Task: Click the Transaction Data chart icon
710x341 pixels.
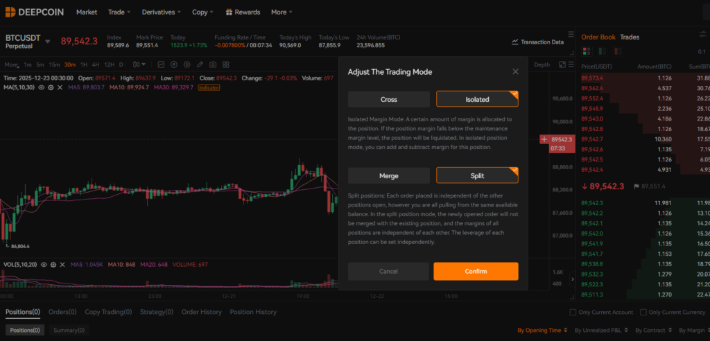Action: [515, 42]
